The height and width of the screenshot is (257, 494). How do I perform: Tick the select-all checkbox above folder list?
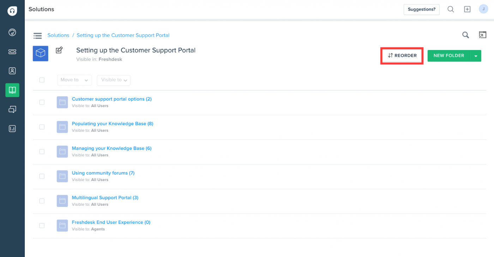click(42, 80)
